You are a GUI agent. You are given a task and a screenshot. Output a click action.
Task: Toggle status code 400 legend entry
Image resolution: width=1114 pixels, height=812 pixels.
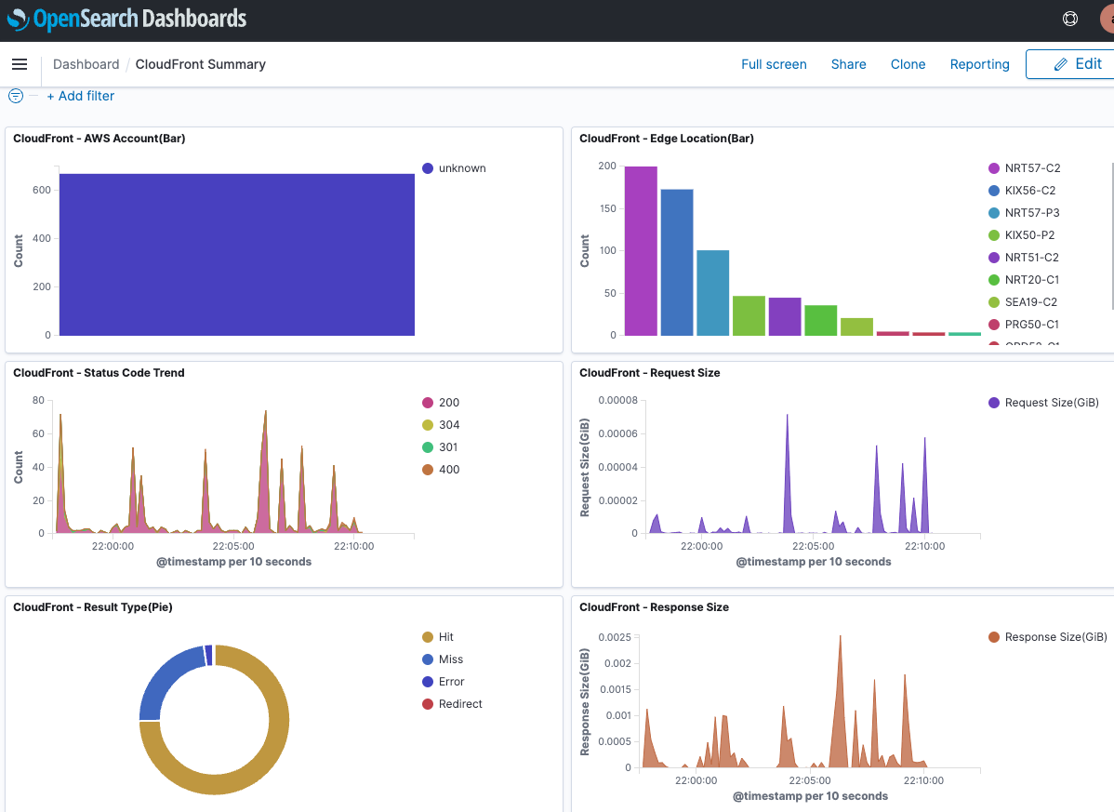pos(441,470)
